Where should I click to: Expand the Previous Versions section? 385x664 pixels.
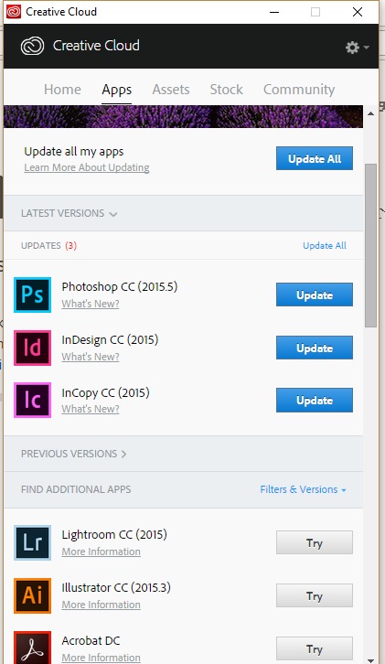click(x=74, y=454)
